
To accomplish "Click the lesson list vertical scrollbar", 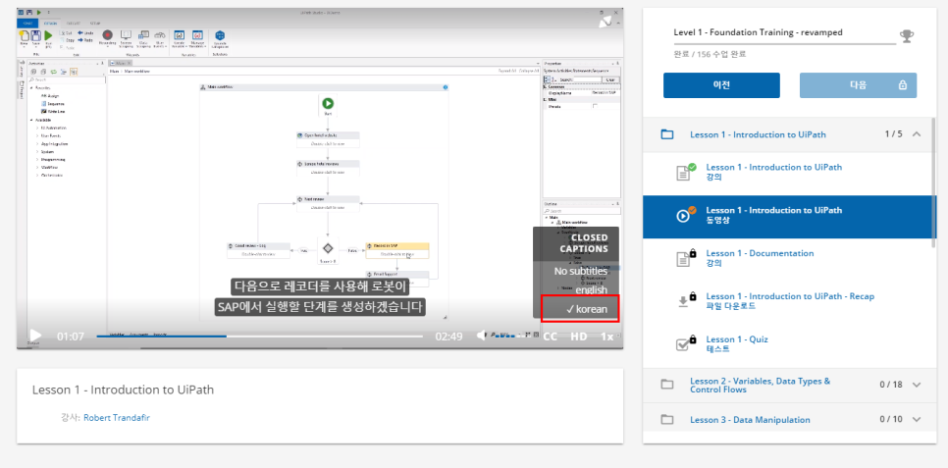I will point(933,182).
